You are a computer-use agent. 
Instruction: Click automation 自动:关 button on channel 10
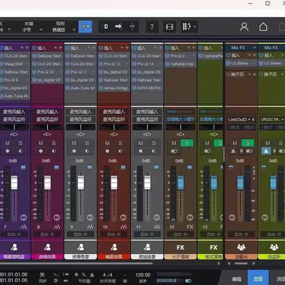(114, 234)
